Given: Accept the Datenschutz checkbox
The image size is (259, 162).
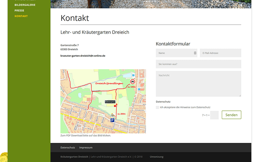Looking at the screenshot, I should tap(157, 108).
